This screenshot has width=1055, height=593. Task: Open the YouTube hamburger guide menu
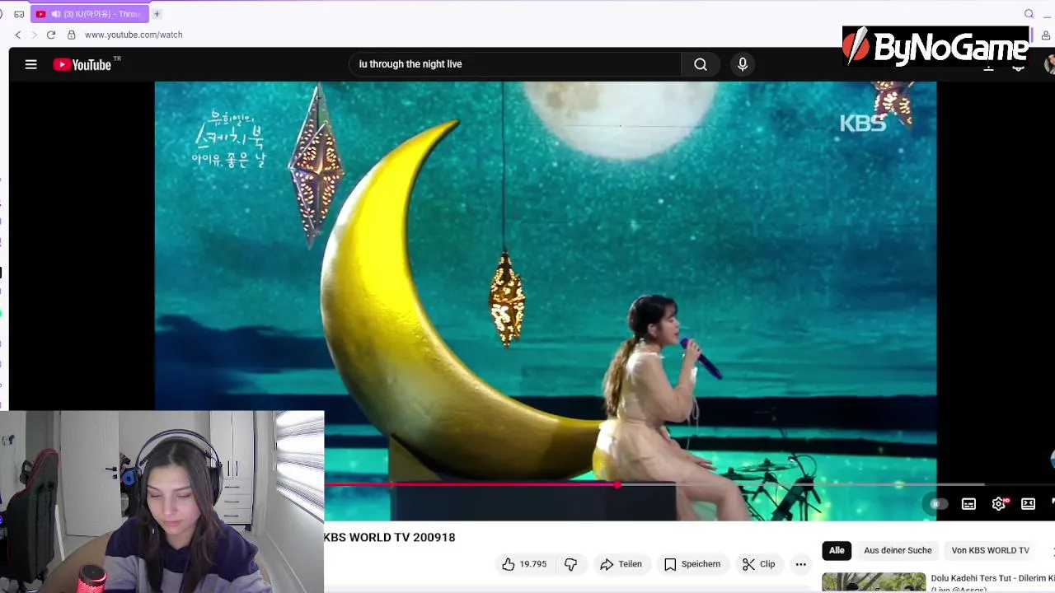pos(30,64)
